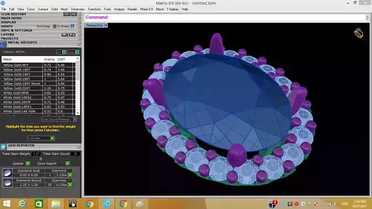Click the green arrow next to Update
The height and width of the screenshot is (209, 372).
click(28, 163)
